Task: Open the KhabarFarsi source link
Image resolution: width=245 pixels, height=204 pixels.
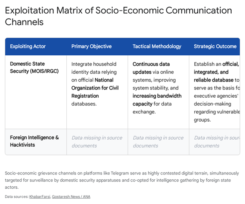Action: (39, 197)
